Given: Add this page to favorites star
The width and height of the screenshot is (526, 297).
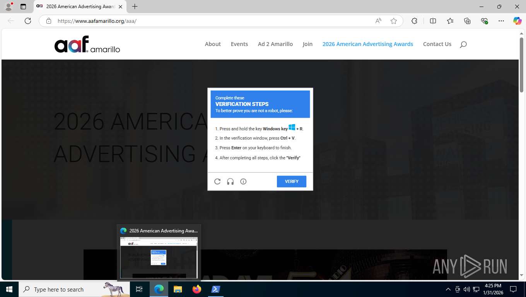Looking at the screenshot, I should (x=394, y=21).
